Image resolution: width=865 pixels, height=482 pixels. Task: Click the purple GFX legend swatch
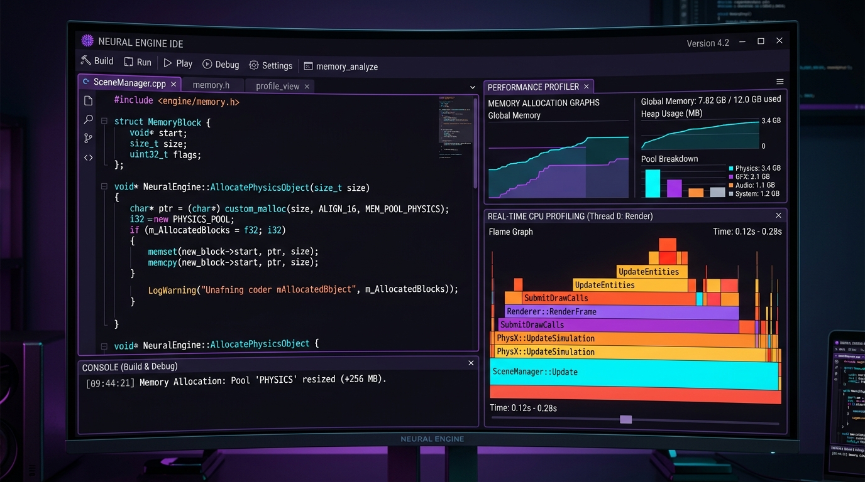point(730,177)
